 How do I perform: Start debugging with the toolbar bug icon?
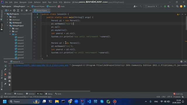(165, 6)
